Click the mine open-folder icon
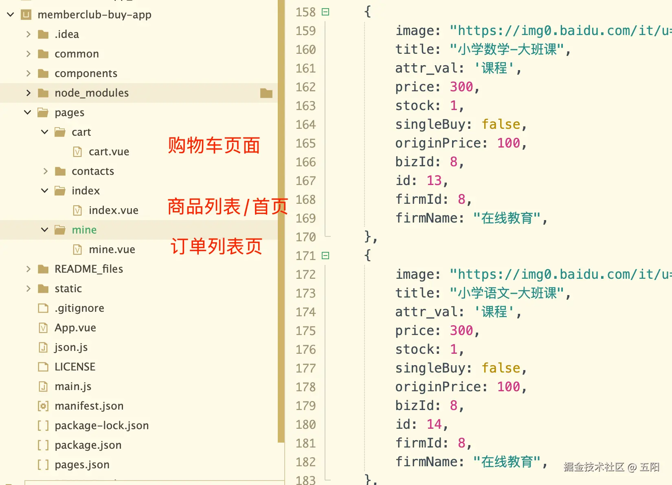Image resolution: width=672 pixels, height=485 pixels. pyautogui.click(x=60, y=230)
